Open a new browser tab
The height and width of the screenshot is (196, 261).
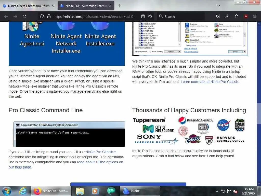pyautogui.click(x=120, y=6)
